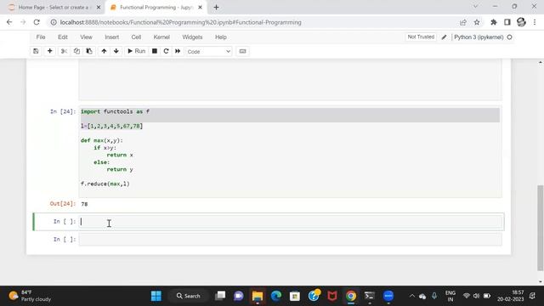Open the terminal icon in the taskbar

coord(370,296)
